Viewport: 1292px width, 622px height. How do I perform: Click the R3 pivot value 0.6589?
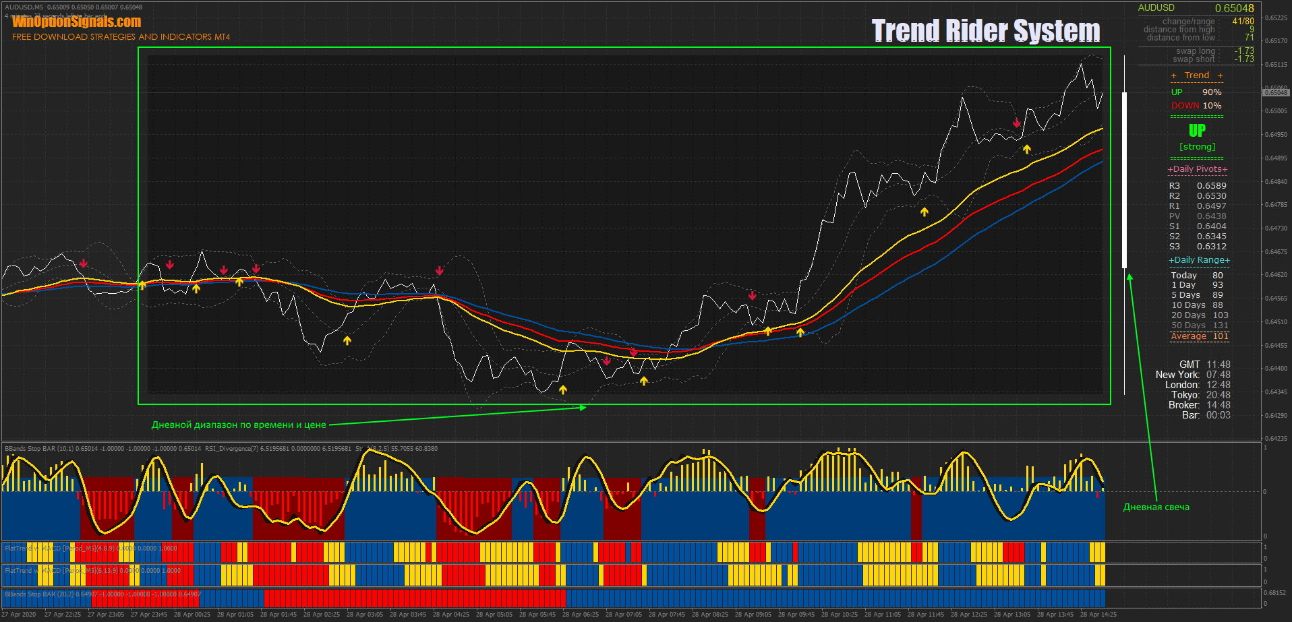tap(1211, 186)
